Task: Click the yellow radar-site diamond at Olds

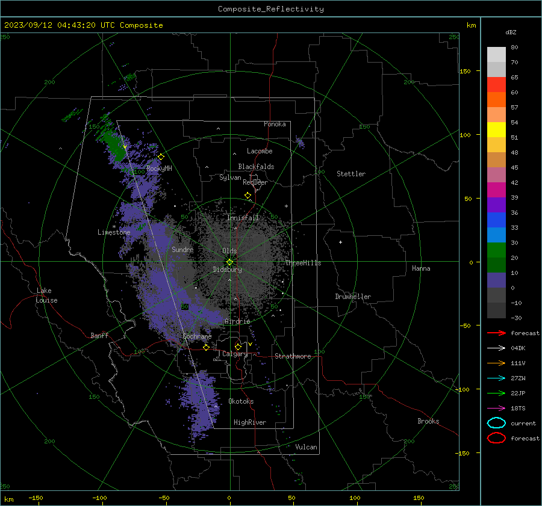Action: click(229, 262)
